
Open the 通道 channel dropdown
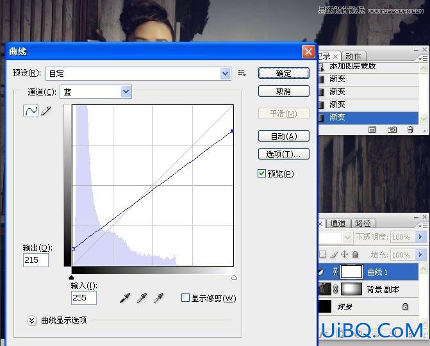(x=126, y=92)
